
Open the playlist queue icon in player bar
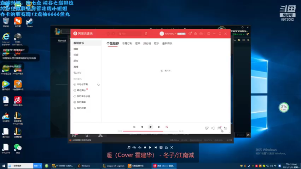(225, 128)
